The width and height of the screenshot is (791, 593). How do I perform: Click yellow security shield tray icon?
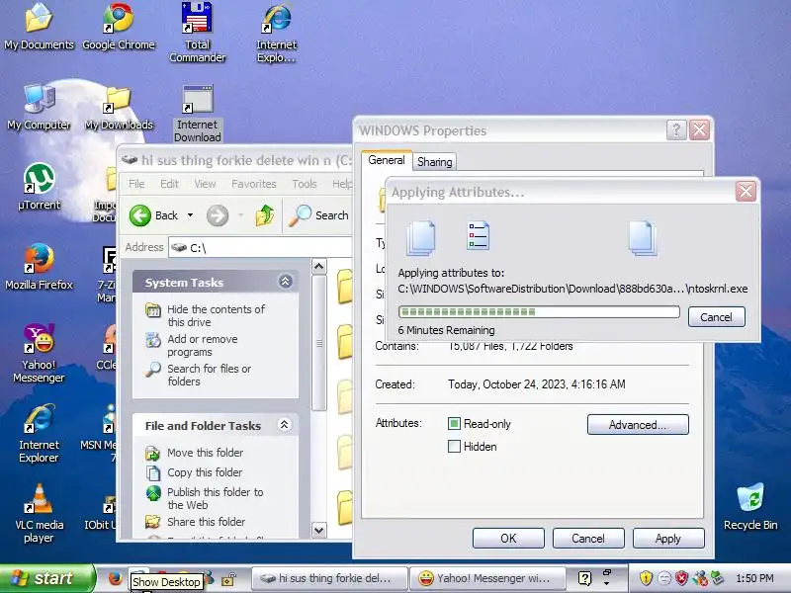pyautogui.click(x=646, y=578)
